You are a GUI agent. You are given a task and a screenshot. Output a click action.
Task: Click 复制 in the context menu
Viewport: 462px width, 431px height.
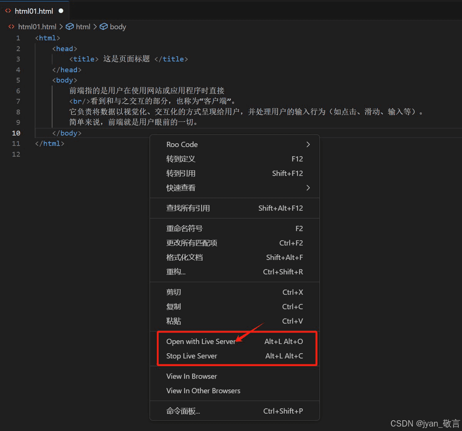(x=174, y=307)
